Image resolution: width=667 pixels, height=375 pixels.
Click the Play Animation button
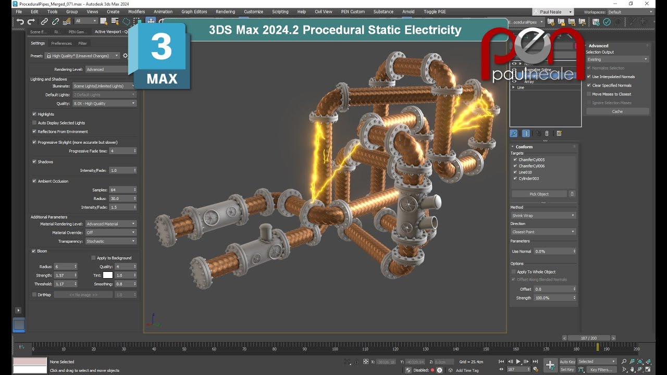518,361
